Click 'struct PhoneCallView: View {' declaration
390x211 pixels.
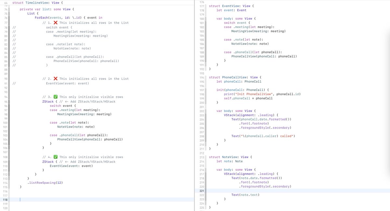(x=235, y=77)
